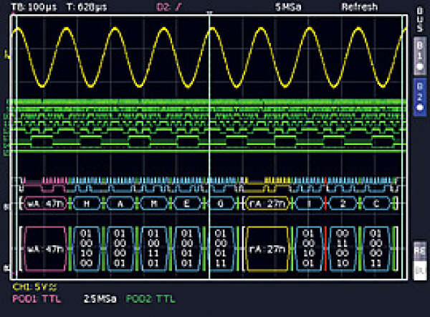
Task: Open the POD2: TTL threshold label
Action: coord(150,298)
